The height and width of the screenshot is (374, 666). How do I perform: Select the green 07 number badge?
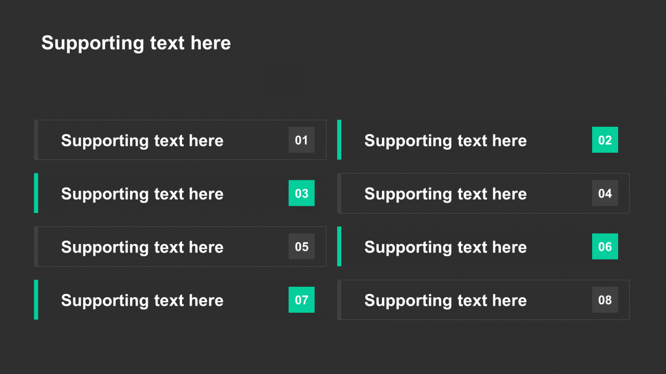pyautogui.click(x=302, y=300)
